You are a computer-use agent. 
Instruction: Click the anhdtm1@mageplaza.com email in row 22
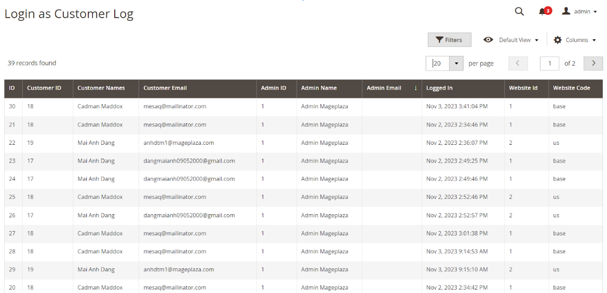point(178,143)
